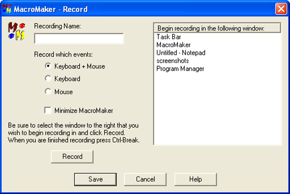Click the MacroMaker logo beside Recording Name
Viewport: 290px width, 194px height.
(x=16, y=31)
